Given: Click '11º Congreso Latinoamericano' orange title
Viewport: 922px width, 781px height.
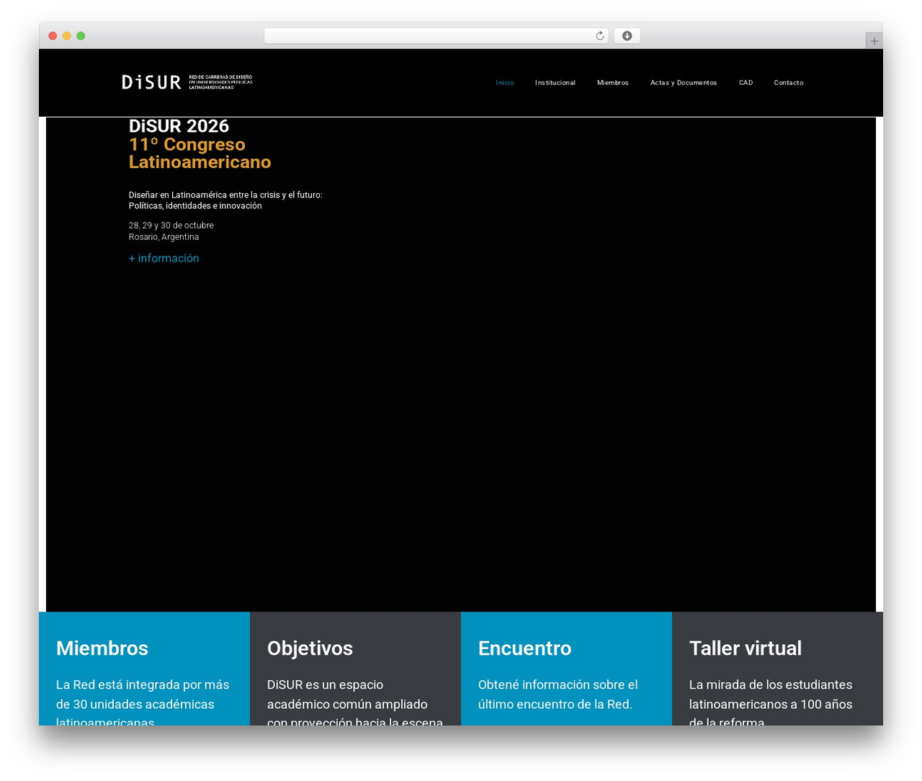Looking at the screenshot, I should 200,153.
